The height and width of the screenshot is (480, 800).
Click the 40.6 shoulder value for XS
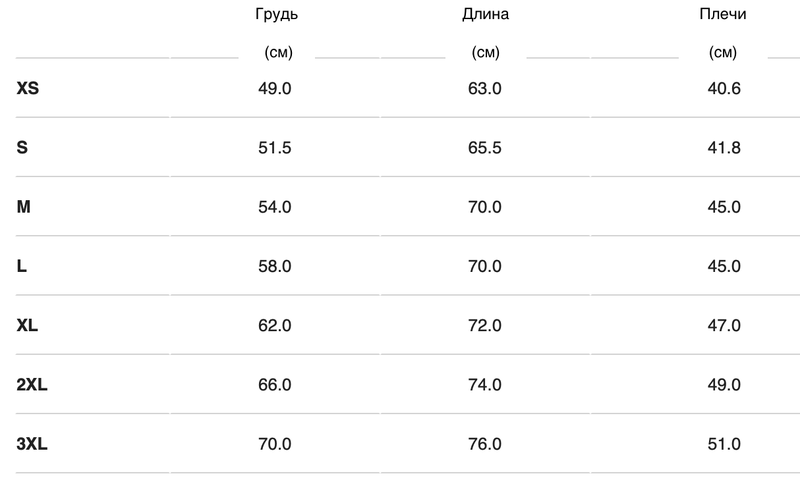724,89
